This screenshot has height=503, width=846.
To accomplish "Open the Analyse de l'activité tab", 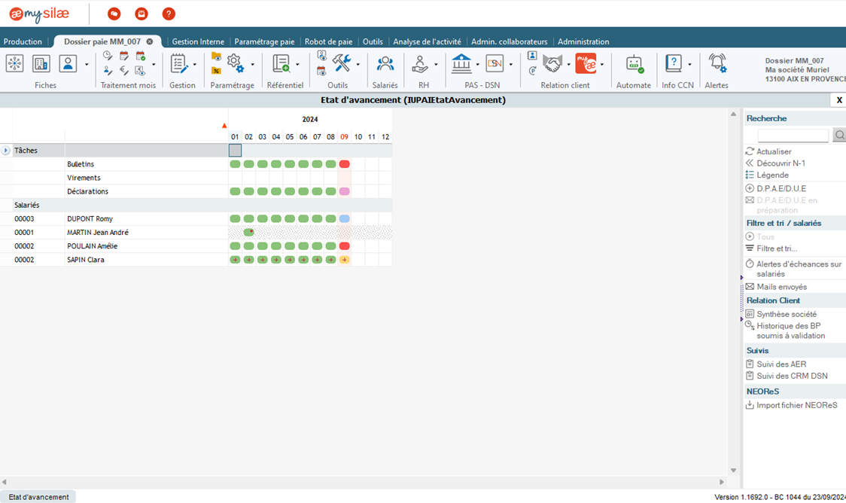I will tap(427, 41).
